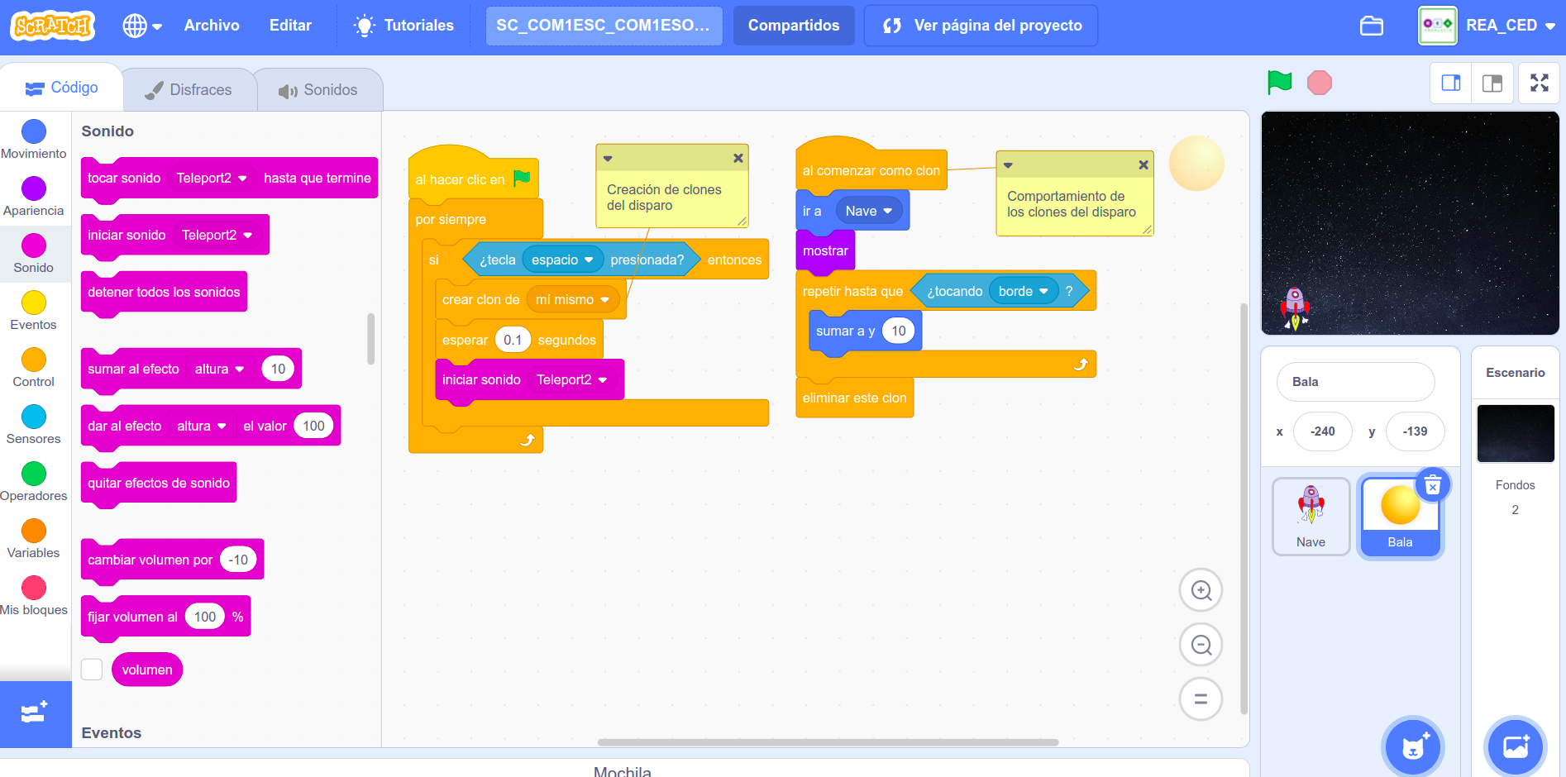The image size is (1566, 777).
Task: Zoom in on the code workspace
Action: [x=1201, y=590]
